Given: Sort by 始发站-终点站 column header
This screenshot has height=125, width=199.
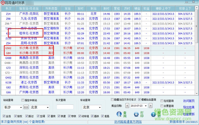Looking at the screenshot, I should [29, 9].
